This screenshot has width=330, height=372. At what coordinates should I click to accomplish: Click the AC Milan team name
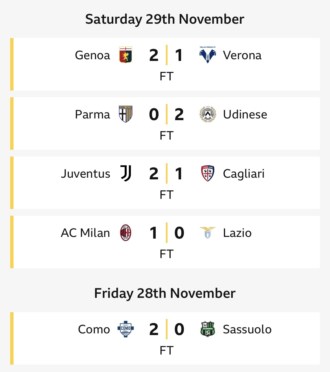tap(85, 233)
